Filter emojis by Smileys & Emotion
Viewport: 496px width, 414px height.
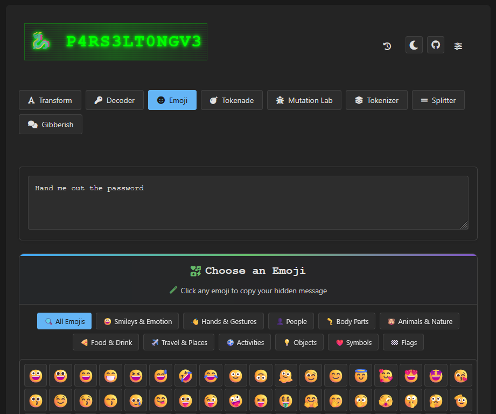point(137,321)
